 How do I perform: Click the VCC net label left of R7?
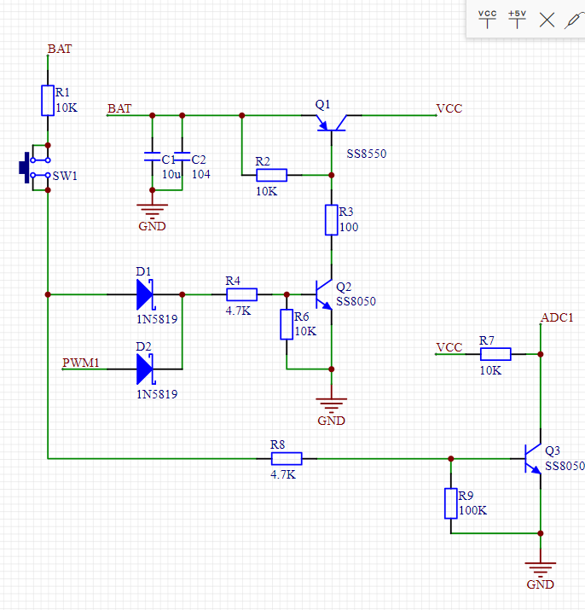coord(449,347)
